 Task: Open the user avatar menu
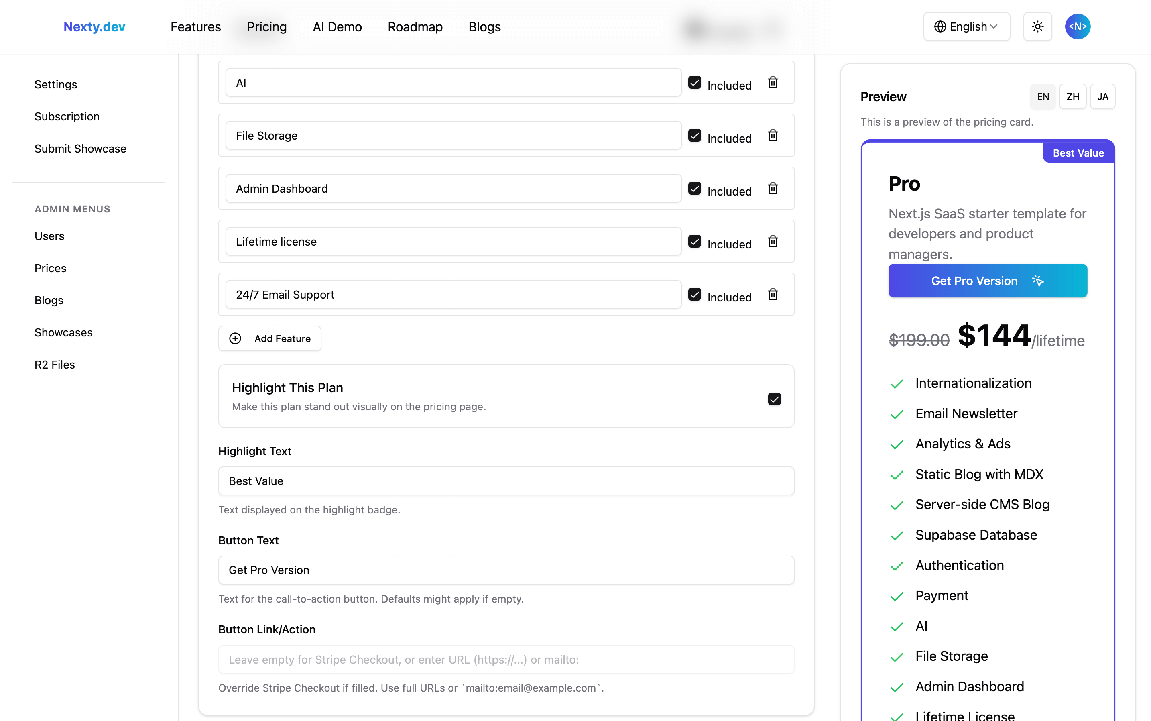[x=1077, y=27]
